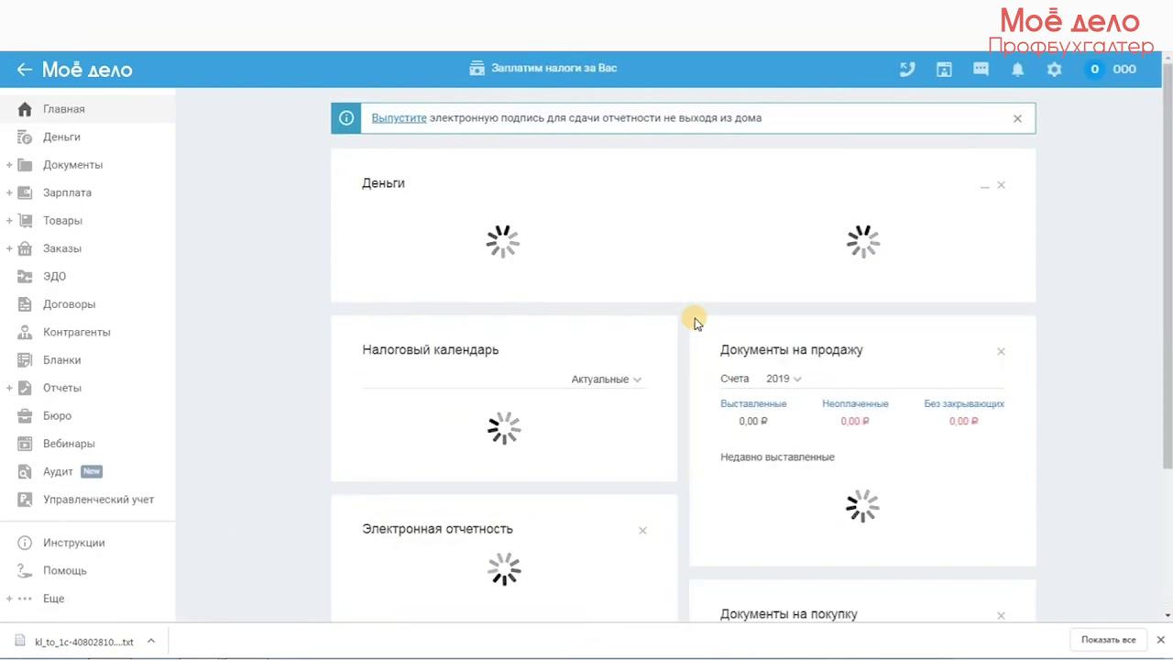Expand the Еще menu plus sign
The height and width of the screenshot is (660, 1173).
pos(9,599)
